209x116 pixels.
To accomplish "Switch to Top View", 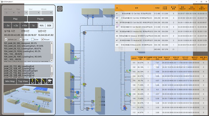I will coord(23,81).
